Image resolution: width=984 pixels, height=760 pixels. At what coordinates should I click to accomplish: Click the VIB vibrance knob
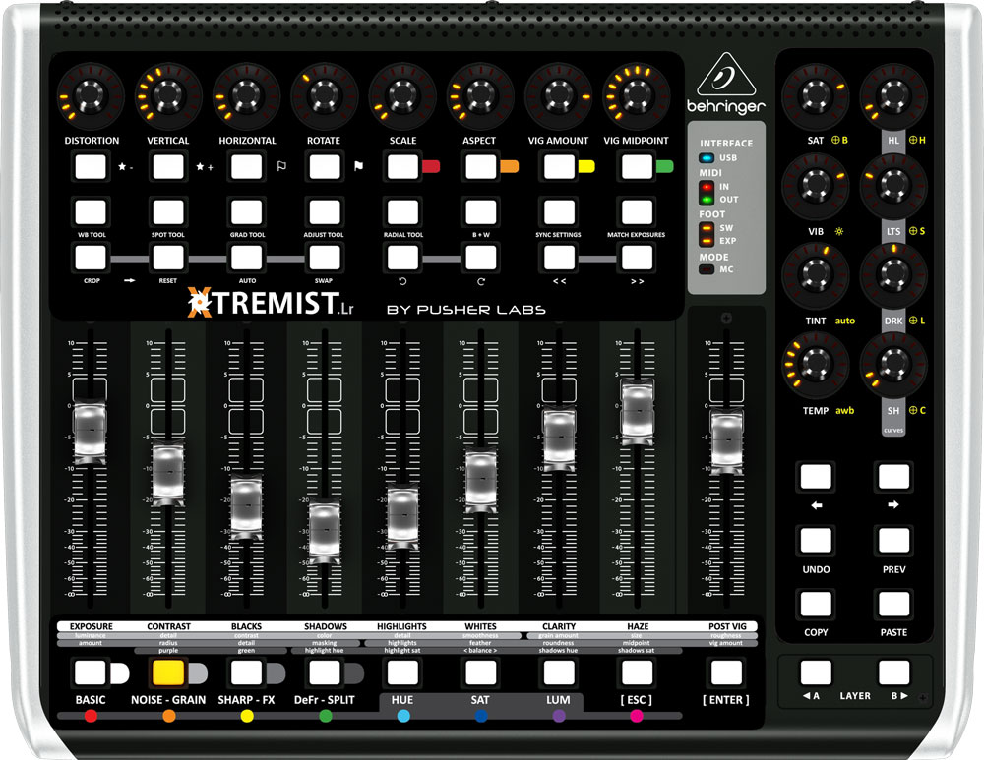tap(816, 186)
